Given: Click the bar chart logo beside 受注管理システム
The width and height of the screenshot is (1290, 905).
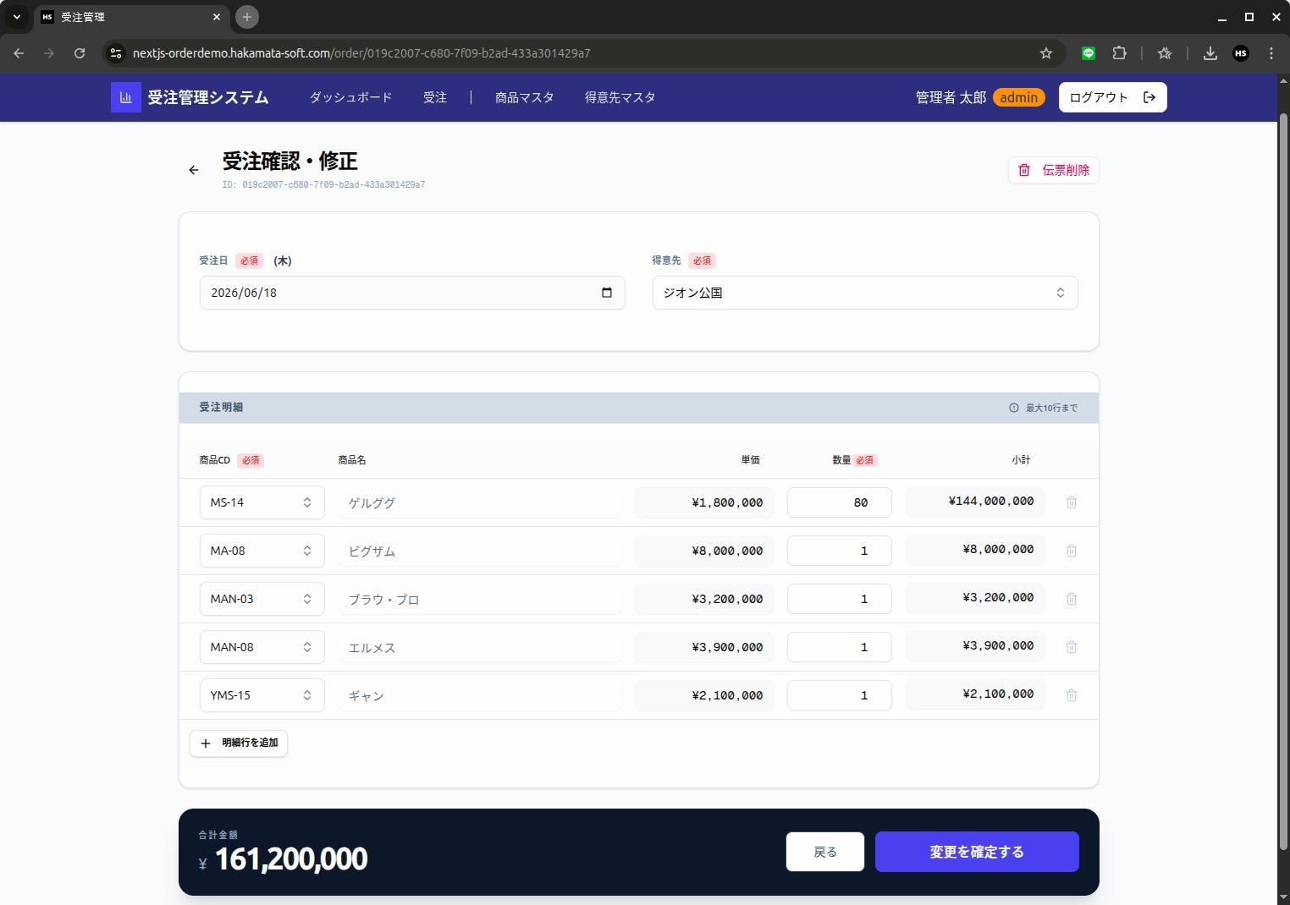Looking at the screenshot, I should pyautogui.click(x=125, y=97).
